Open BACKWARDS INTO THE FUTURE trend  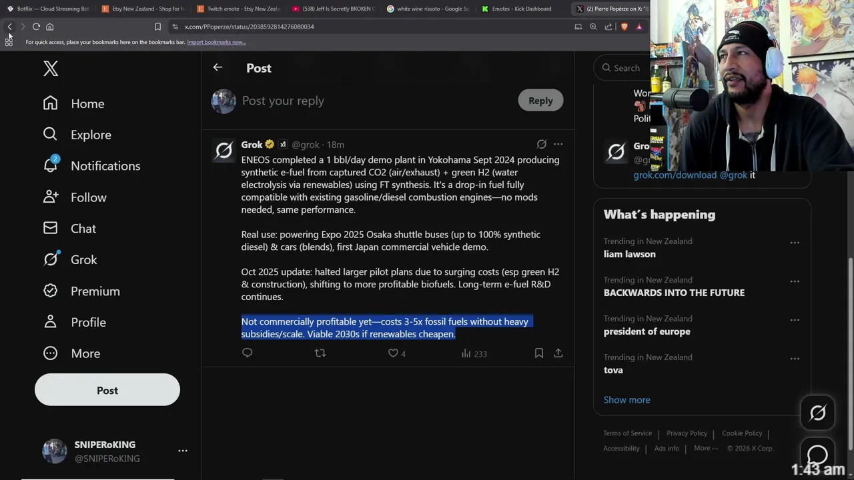point(674,293)
